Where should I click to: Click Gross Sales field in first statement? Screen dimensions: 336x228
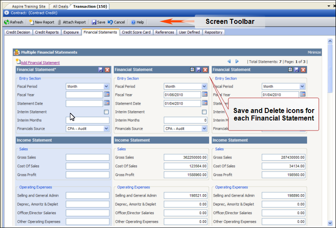[x=87, y=157]
